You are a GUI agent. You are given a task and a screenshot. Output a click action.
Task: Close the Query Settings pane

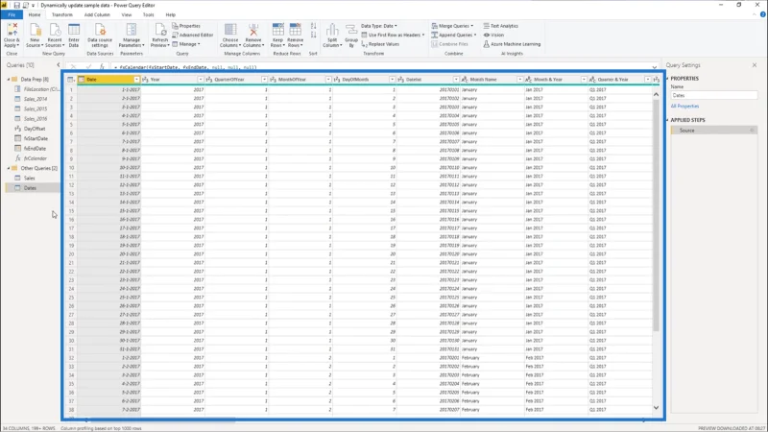[x=755, y=64]
